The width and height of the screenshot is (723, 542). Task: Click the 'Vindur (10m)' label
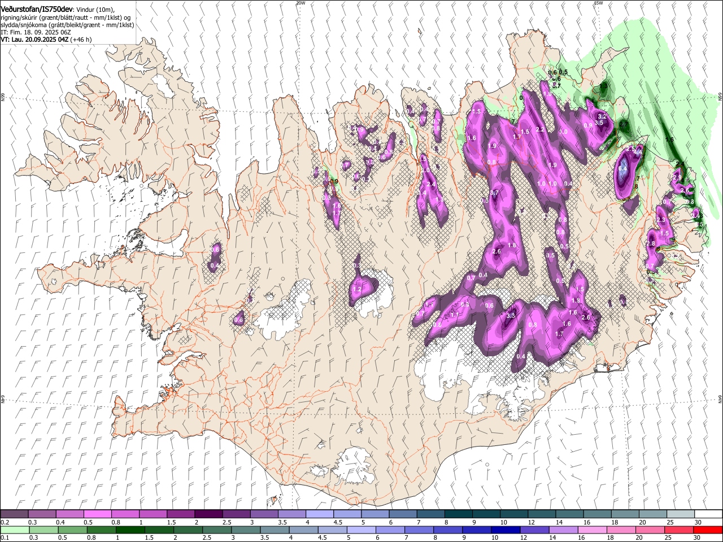pos(94,10)
